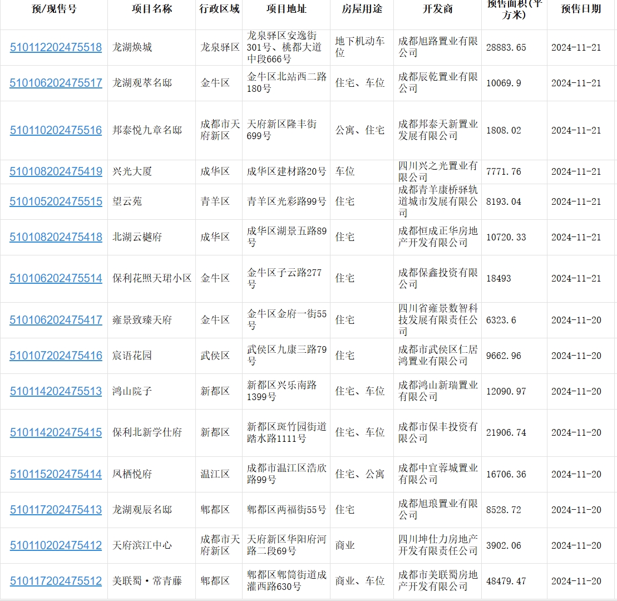The image size is (617, 601).
Task: Open presale link 510106202475517
Action: tap(56, 83)
